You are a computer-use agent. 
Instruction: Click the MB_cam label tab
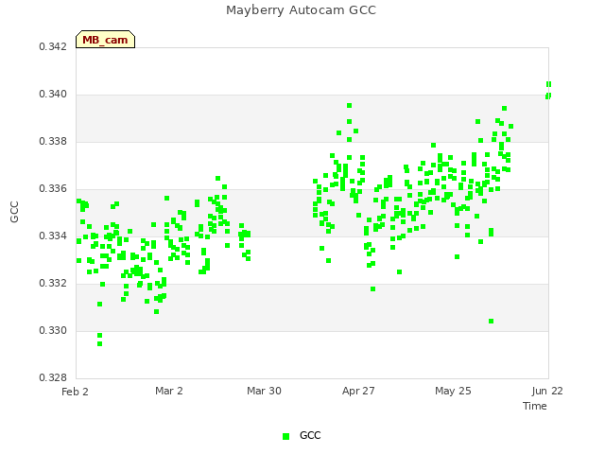tap(105, 40)
